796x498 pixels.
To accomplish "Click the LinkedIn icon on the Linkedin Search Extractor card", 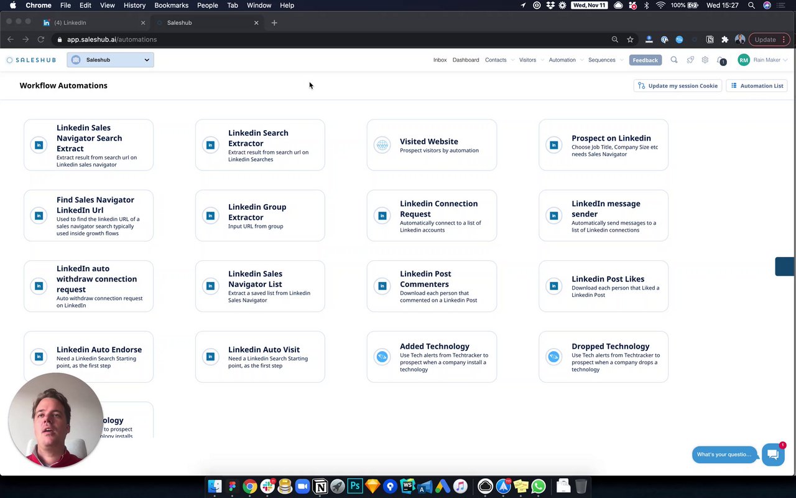I will pos(210,145).
